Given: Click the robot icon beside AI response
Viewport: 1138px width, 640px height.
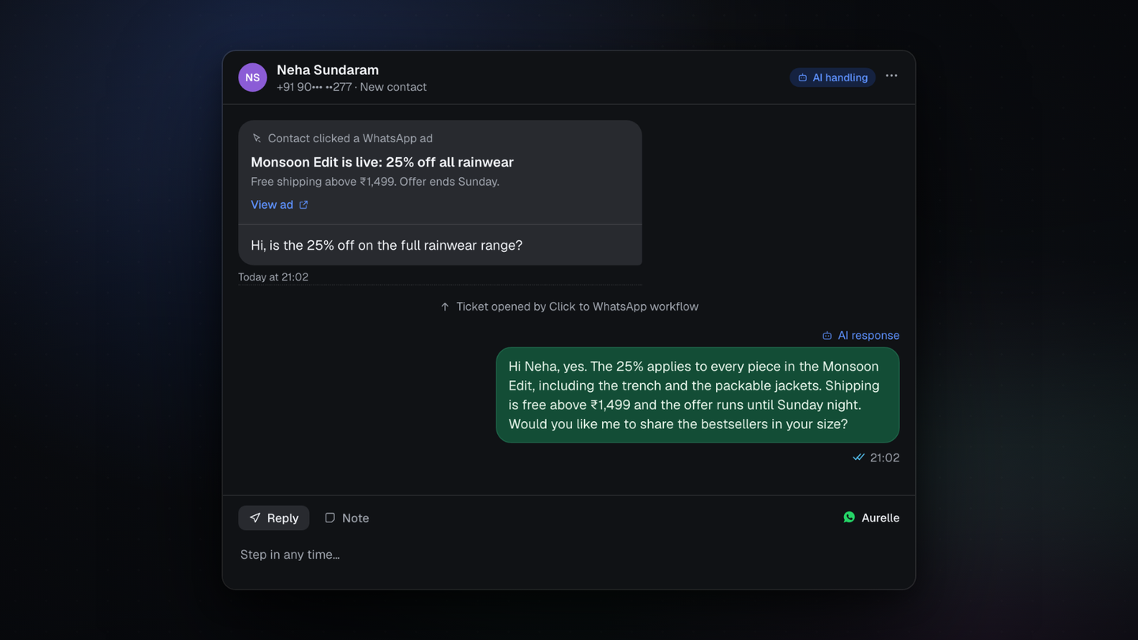Looking at the screenshot, I should tap(827, 336).
